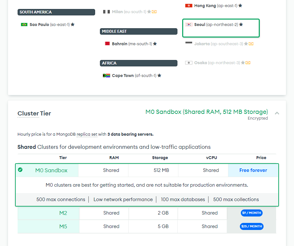The height and width of the screenshot is (246, 294).
Task: Select the Sao Paulo (sa-east-1) region
Action: point(48,25)
